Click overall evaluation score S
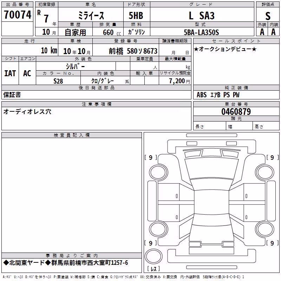281x281 pixels. tap(268, 16)
